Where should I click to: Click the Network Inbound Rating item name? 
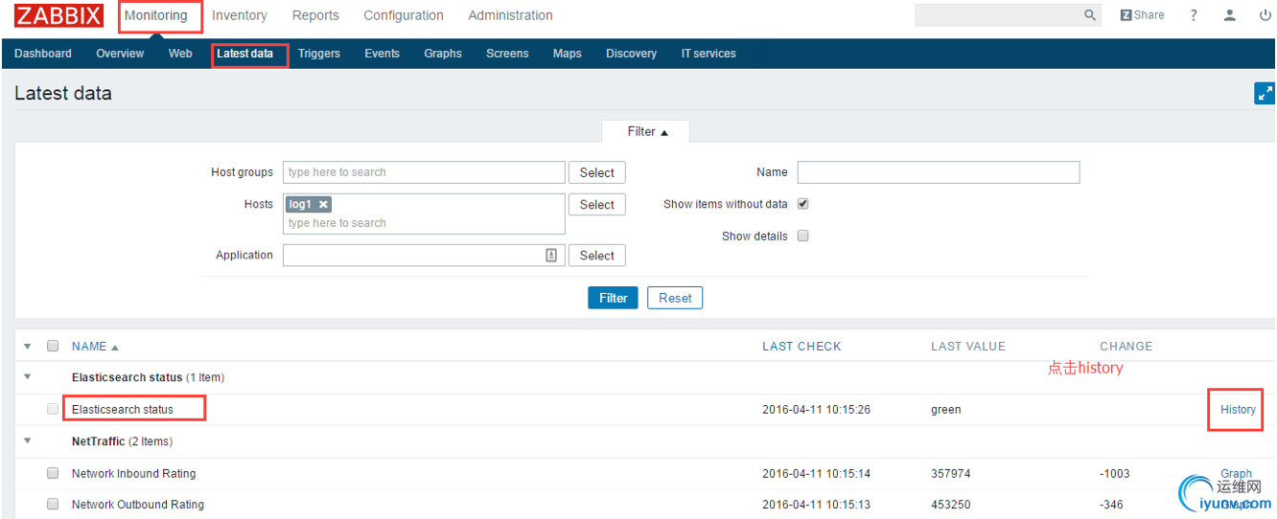(133, 473)
